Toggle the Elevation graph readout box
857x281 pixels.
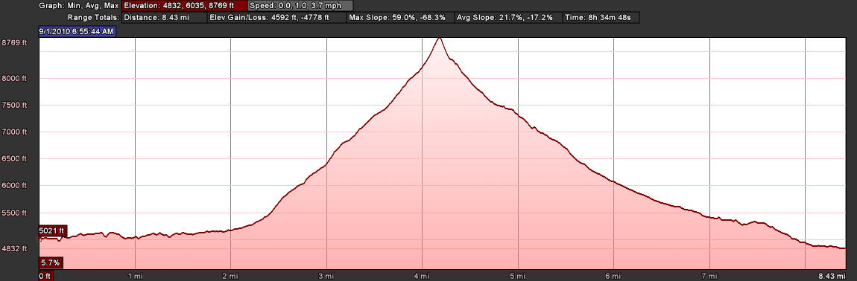[x=184, y=6]
